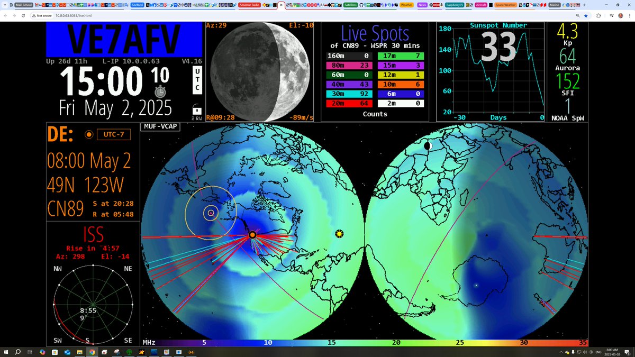Open the Live Spots pane options
635x357 pixels.
click(375, 34)
